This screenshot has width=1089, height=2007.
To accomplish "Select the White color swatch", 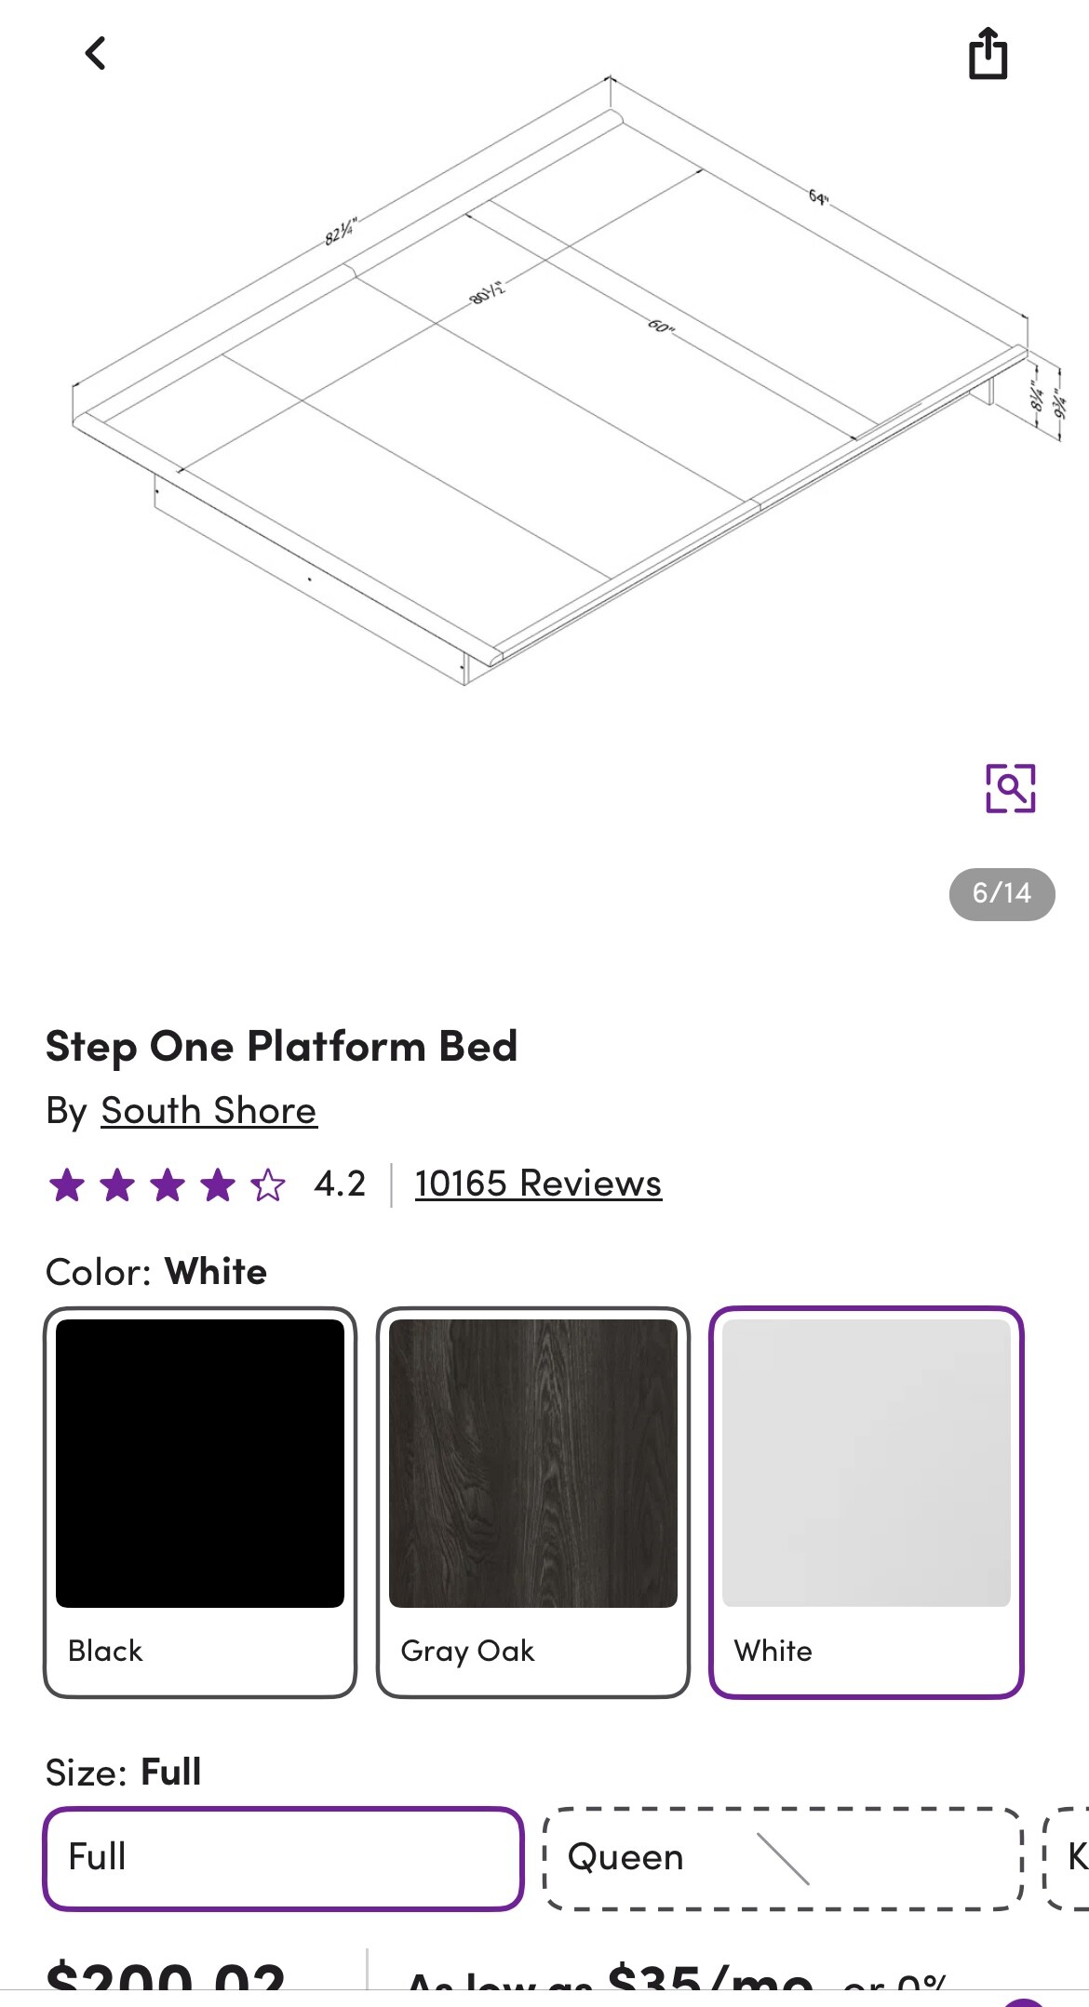I will pos(867,1502).
